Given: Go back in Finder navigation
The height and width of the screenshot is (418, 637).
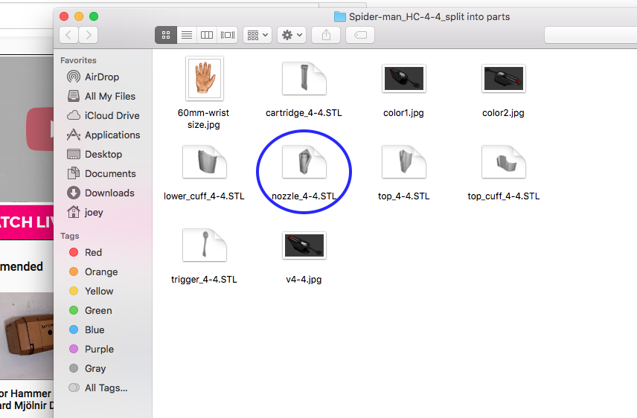Looking at the screenshot, I should point(69,35).
